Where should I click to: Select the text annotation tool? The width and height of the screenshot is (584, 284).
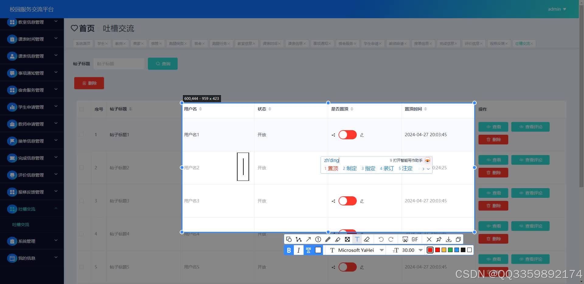[357, 239]
